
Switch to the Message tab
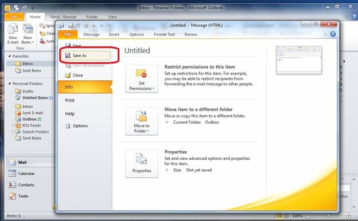pos(91,34)
